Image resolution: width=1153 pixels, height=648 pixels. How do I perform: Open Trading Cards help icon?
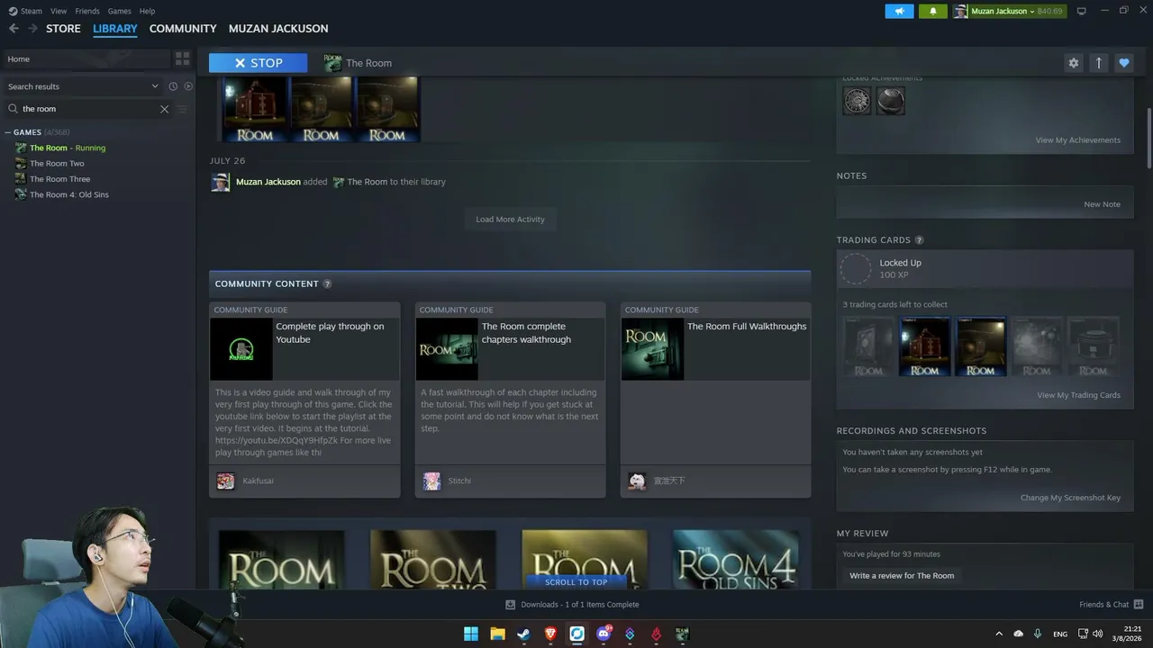coord(919,240)
